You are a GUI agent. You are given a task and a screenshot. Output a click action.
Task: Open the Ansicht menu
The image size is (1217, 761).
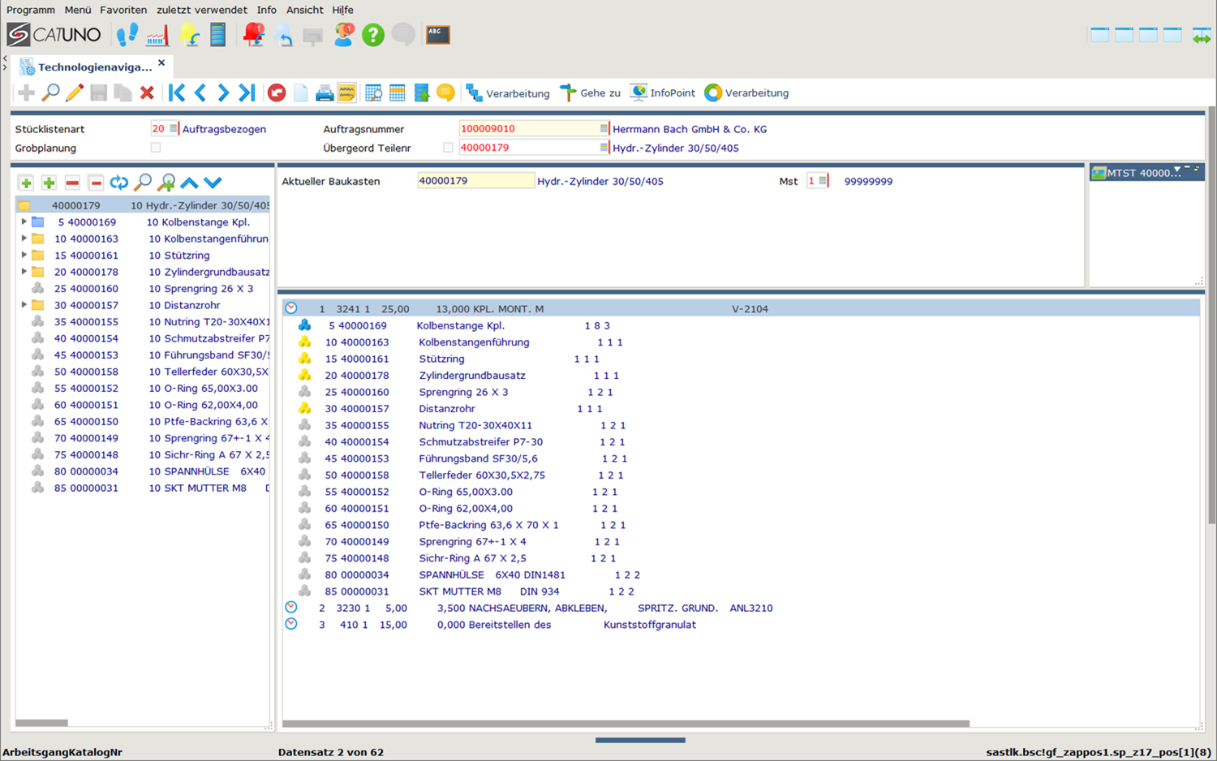[x=304, y=10]
